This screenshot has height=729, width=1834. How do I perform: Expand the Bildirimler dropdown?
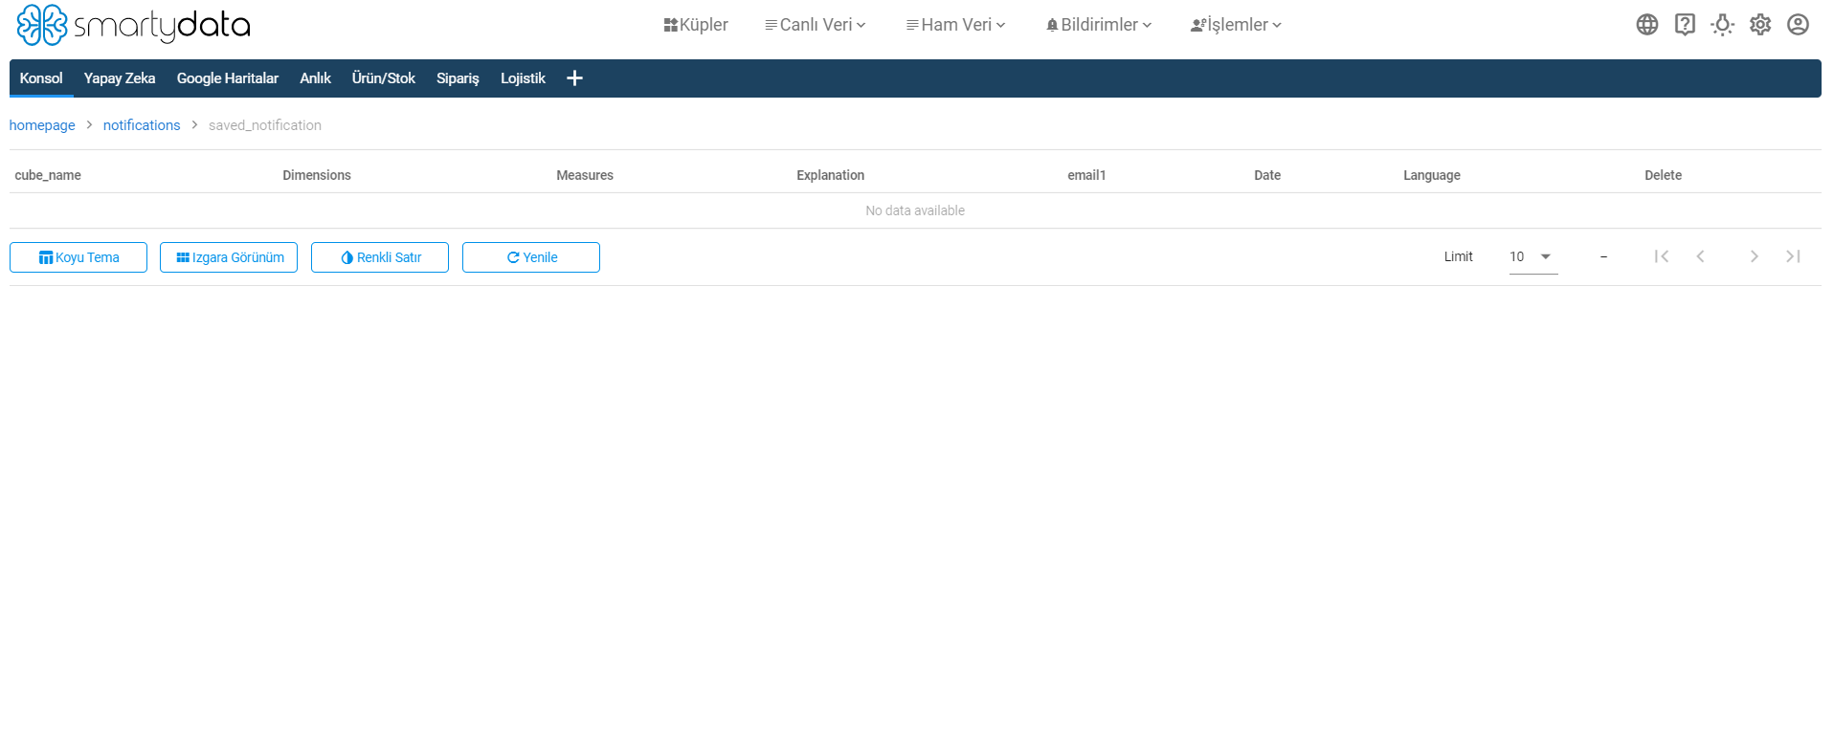pos(1099,25)
